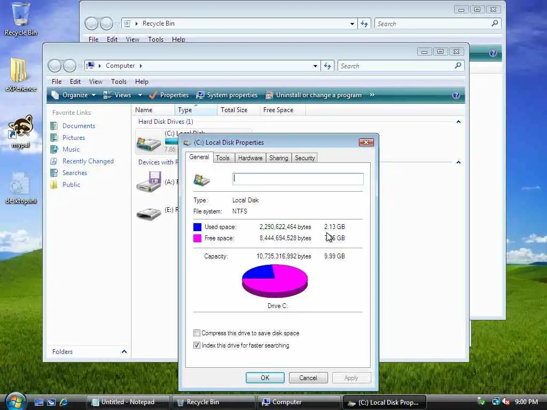Click the refresh icon in Computer window
This screenshot has width=547, height=410.
(x=327, y=66)
